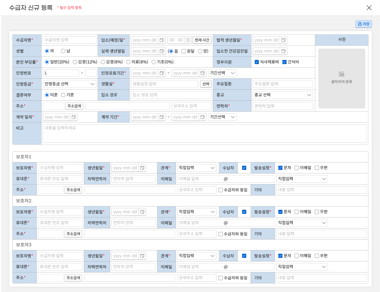Open 인정등급 선택 dropdown
The image size is (380, 292).
pyautogui.click(x=70, y=84)
